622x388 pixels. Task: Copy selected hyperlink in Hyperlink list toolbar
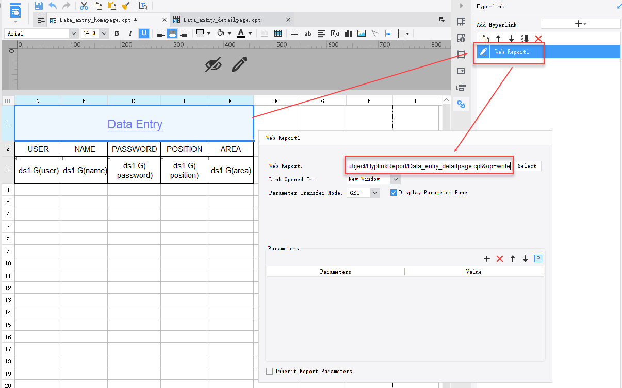[x=484, y=39]
